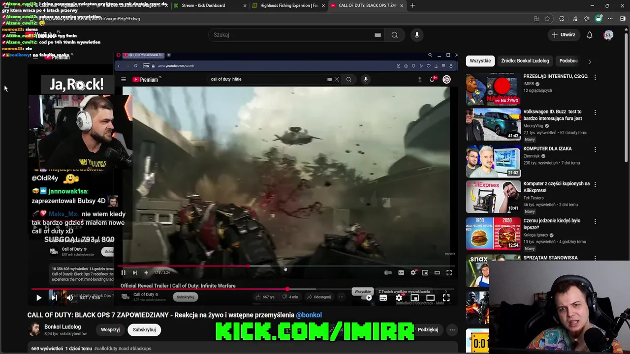This screenshot has width=630, height=354.
Task: Open options for Czemu jedzenie video
Action: pos(595,221)
